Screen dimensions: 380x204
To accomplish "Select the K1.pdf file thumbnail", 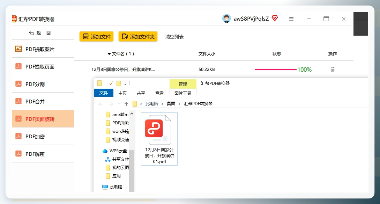I will (159, 139).
